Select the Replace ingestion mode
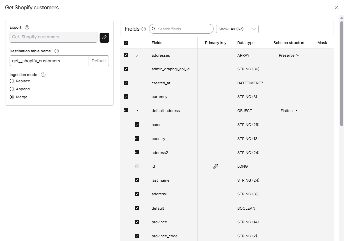344x241 pixels. [x=12, y=81]
